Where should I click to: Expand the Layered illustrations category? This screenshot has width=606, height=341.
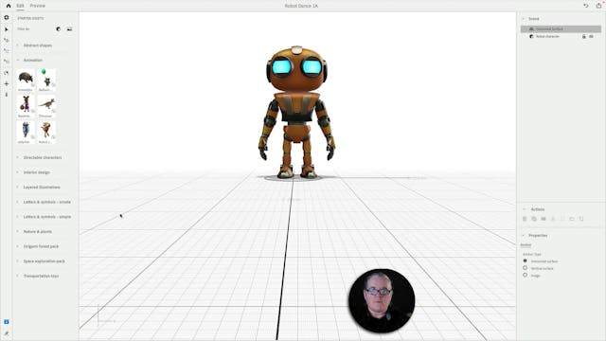[x=42, y=188]
